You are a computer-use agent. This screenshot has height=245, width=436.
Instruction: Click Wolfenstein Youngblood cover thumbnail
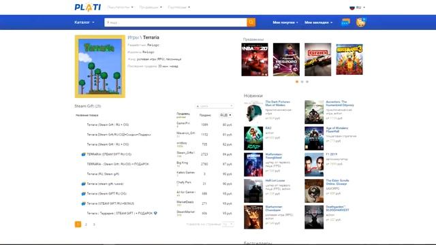point(253,165)
